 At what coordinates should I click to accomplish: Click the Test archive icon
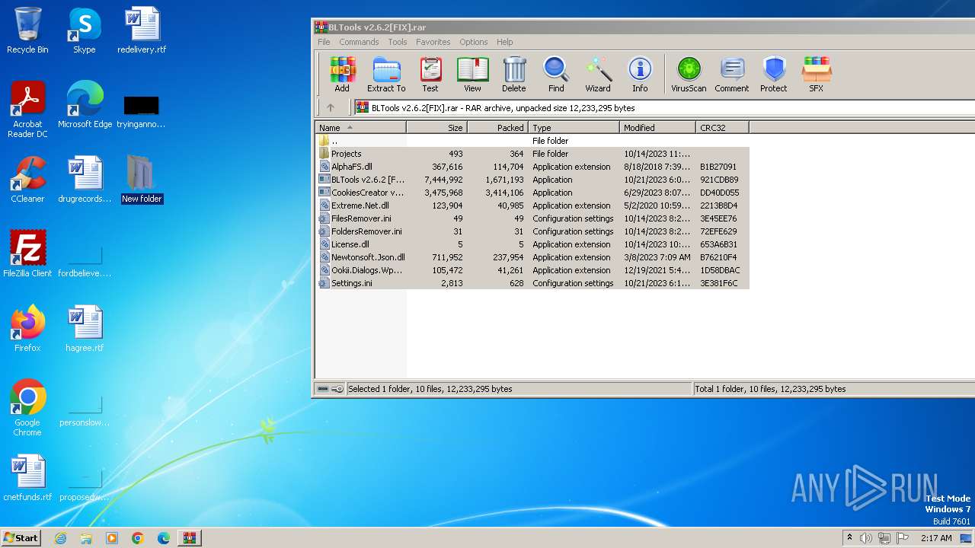click(430, 75)
